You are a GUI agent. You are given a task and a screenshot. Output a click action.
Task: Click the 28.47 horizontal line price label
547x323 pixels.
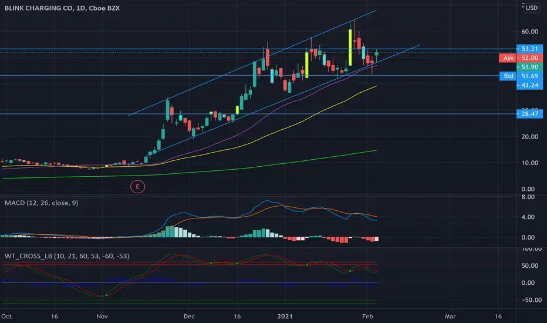tap(529, 114)
